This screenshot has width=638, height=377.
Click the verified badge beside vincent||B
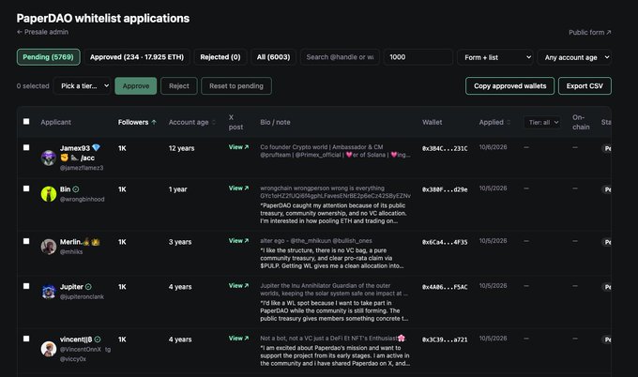coord(98,339)
